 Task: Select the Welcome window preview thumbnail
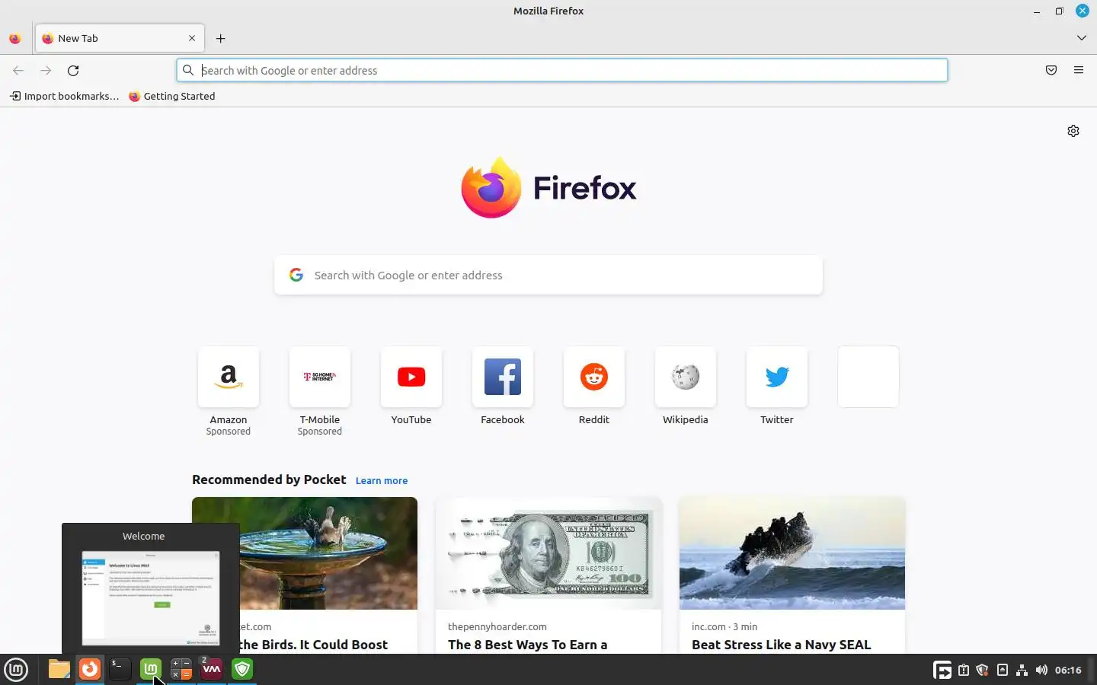[151, 598]
